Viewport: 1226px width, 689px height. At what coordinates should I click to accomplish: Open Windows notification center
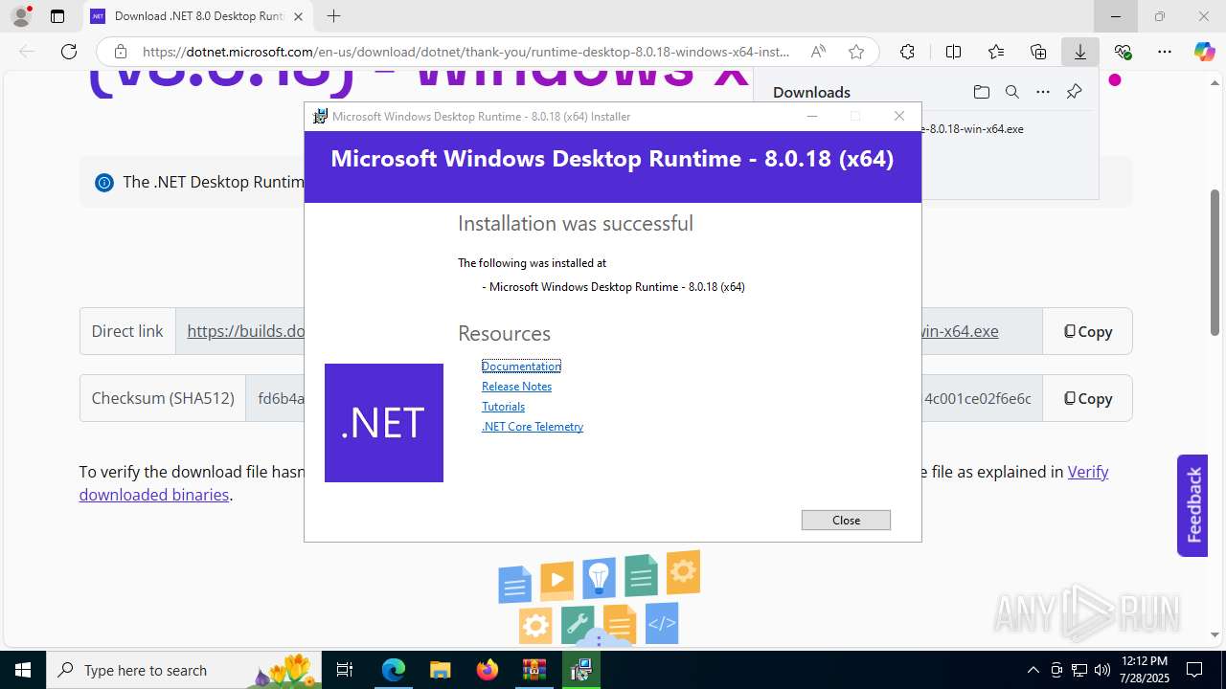[x=1194, y=670]
